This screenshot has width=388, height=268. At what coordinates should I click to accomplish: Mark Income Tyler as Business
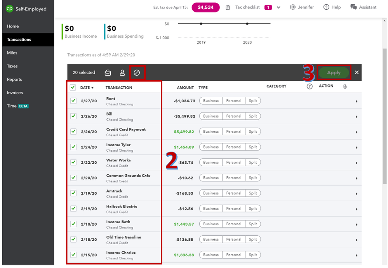click(211, 147)
